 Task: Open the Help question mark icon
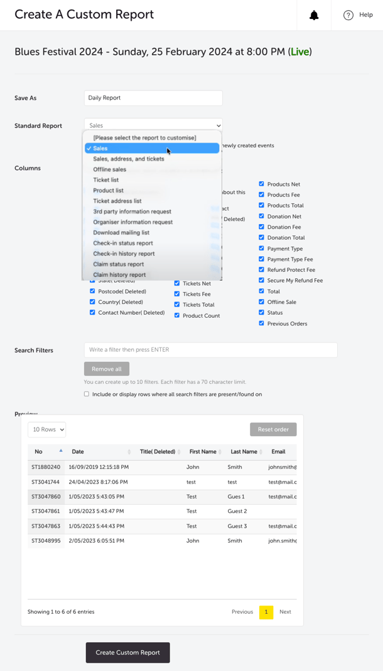348,15
